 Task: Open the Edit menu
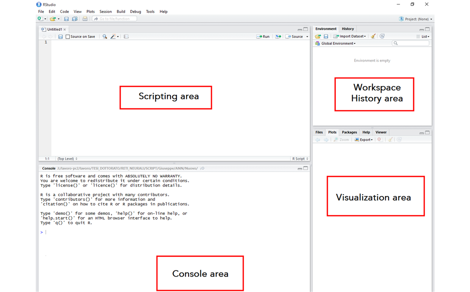52,11
